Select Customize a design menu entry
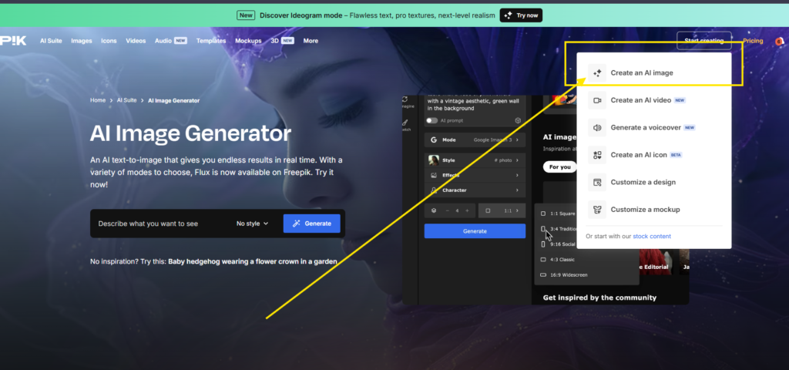This screenshot has width=789, height=370. tap(653, 182)
